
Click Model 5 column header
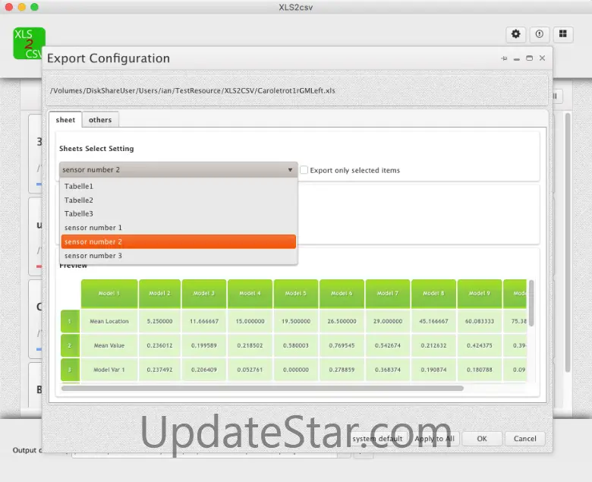296,293
